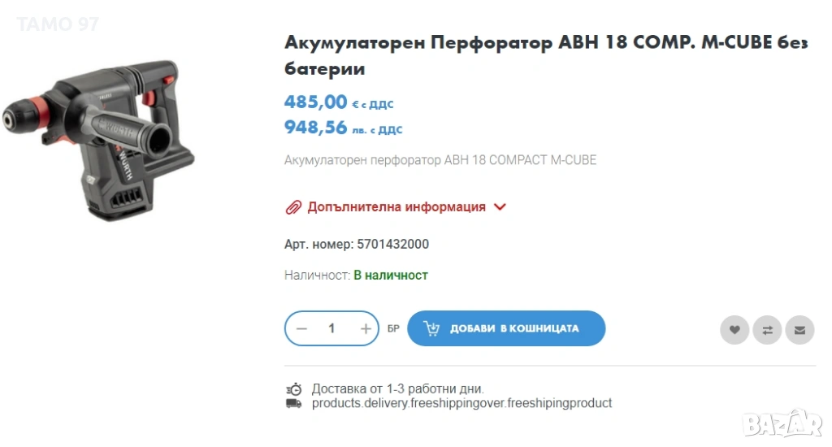Click the delivery truck icon
Screen dimensions: 832x447
click(x=294, y=403)
